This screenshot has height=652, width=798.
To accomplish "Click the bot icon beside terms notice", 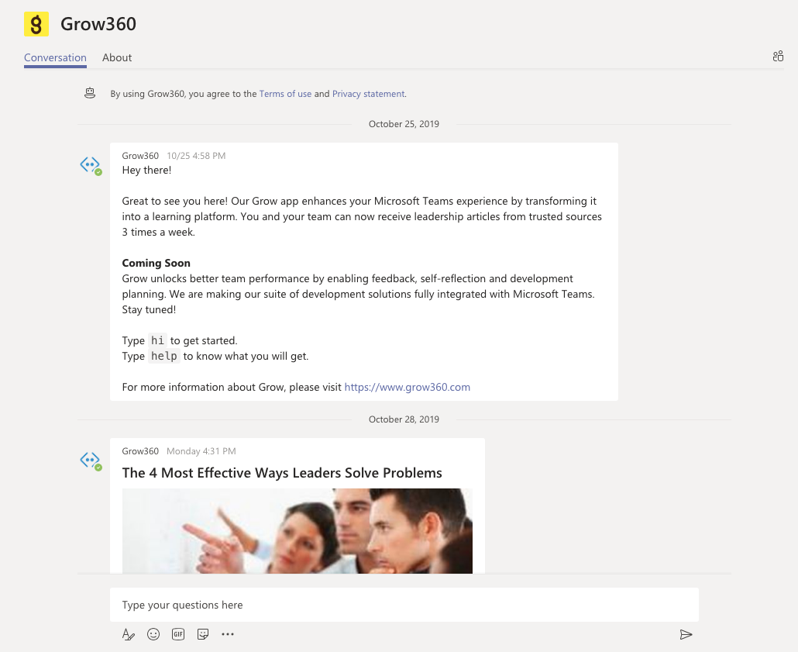I will point(90,93).
